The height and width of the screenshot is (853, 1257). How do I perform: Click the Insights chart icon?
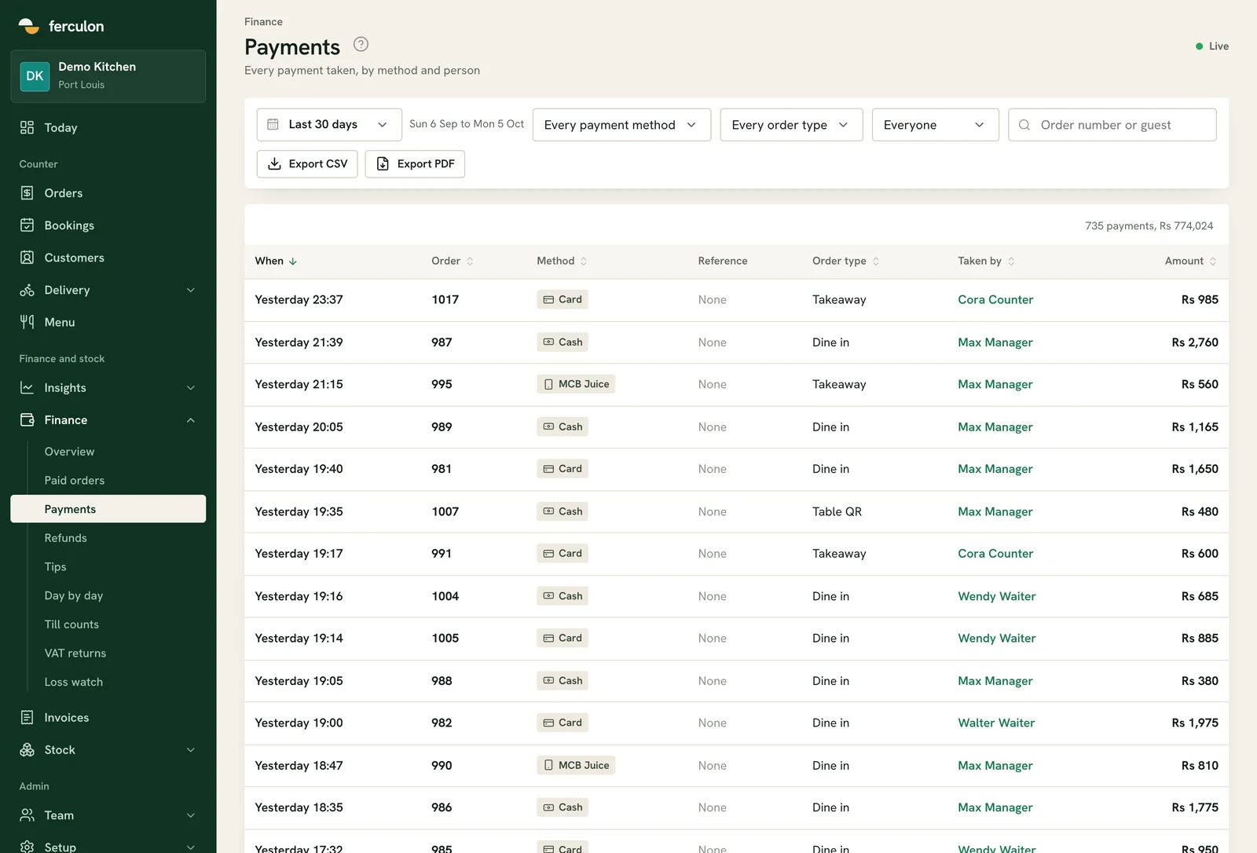click(27, 387)
